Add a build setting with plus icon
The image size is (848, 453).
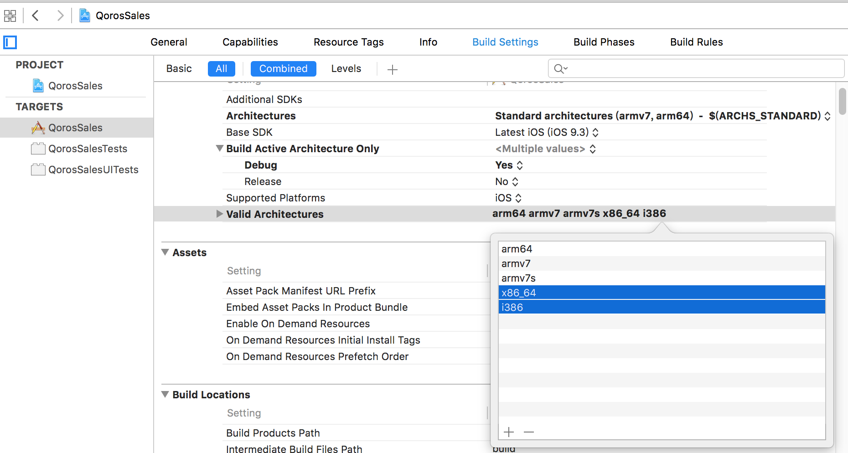392,69
